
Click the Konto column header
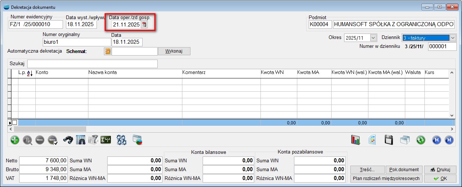pyautogui.click(x=42, y=73)
